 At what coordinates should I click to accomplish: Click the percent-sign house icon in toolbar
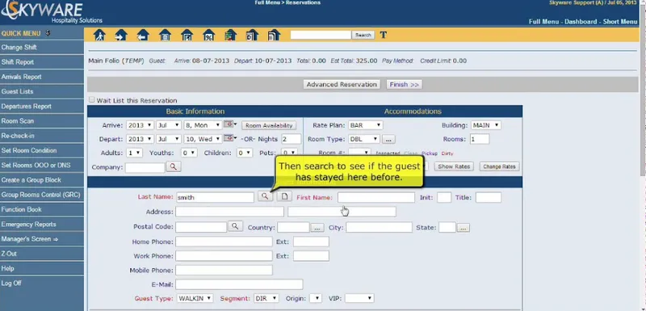pos(209,35)
